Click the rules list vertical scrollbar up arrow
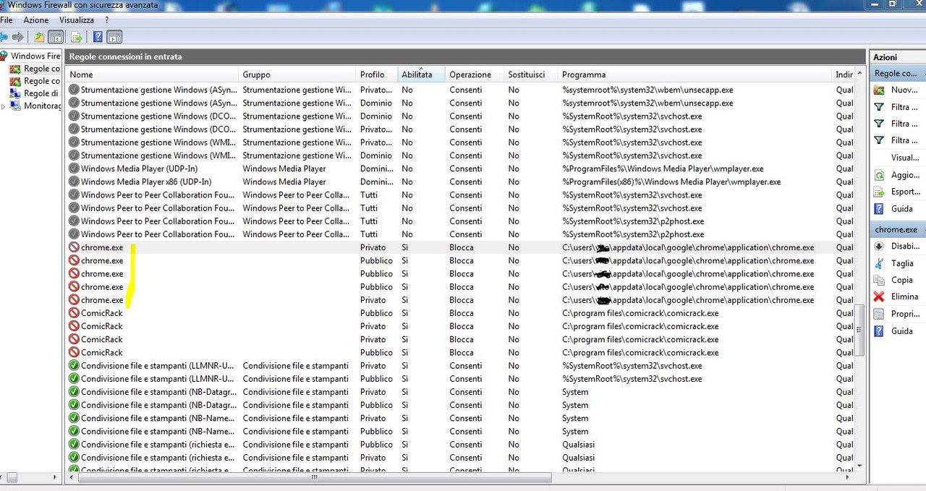This screenshot has width=926, height=491. pos(859,74)
